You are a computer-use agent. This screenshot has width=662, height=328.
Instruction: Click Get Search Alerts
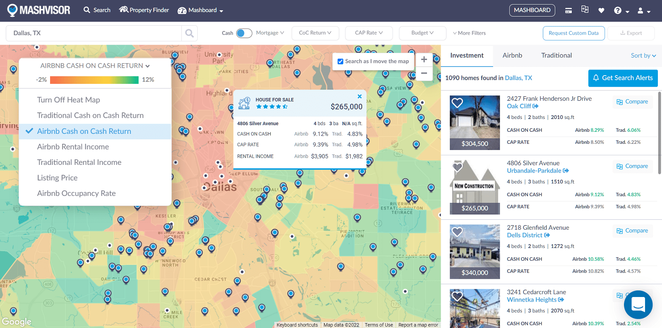(623, 78)
